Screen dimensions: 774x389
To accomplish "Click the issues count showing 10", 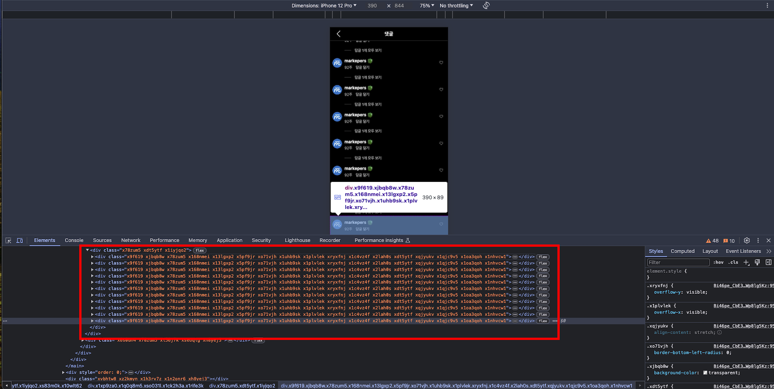I will 729,241.
